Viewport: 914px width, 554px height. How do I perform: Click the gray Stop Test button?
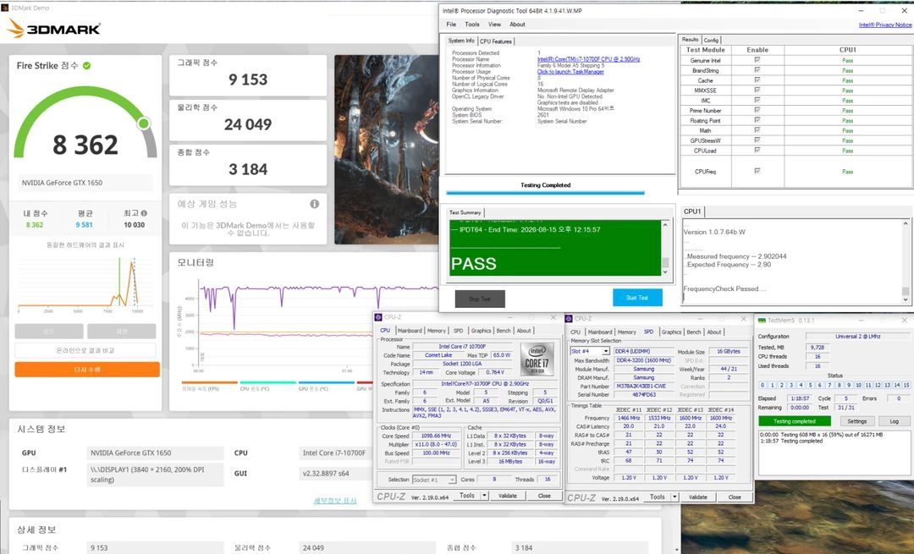click(x=480, y=299)
